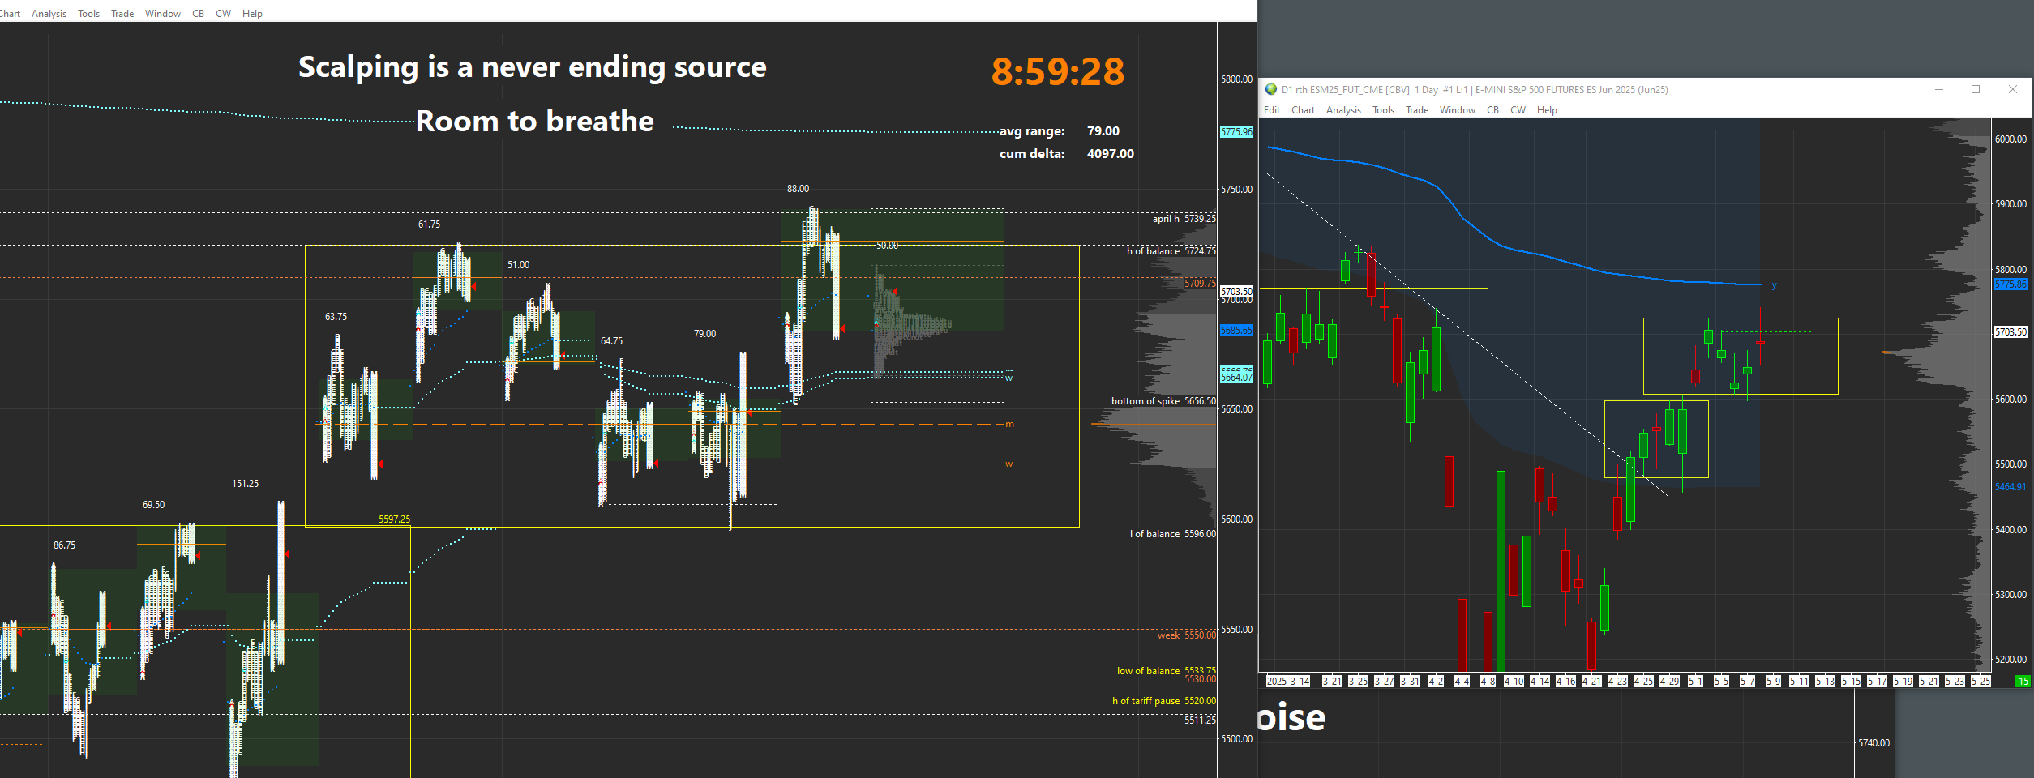This screenshot has width=2034, height=778.
Task: Click the 64.75 range label
Action: click(612, 341)
